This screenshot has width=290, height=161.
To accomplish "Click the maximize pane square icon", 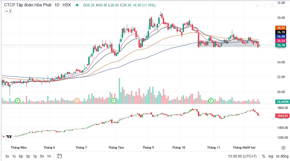I will click(x=271, y=5).
